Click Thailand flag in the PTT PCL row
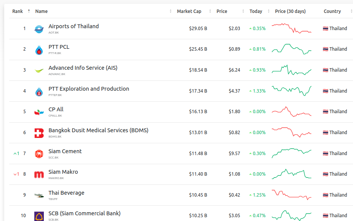Image resolution: width=353 pixels, height=221 pixels. (x=325, y=49)
